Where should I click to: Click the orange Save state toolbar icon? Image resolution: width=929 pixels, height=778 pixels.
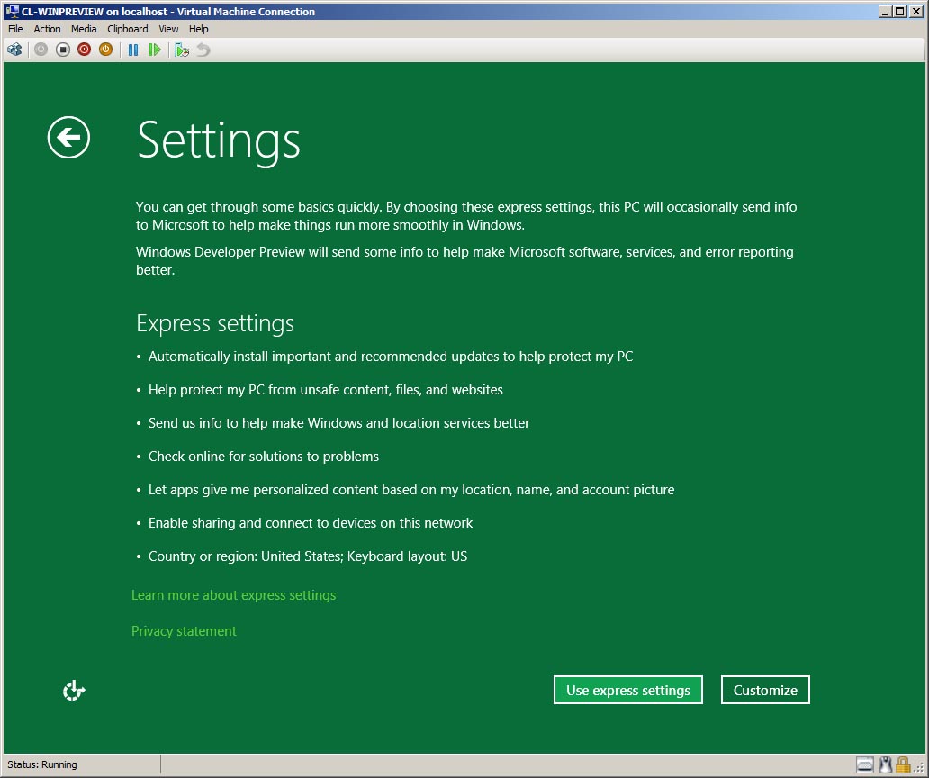coord(105,50)
